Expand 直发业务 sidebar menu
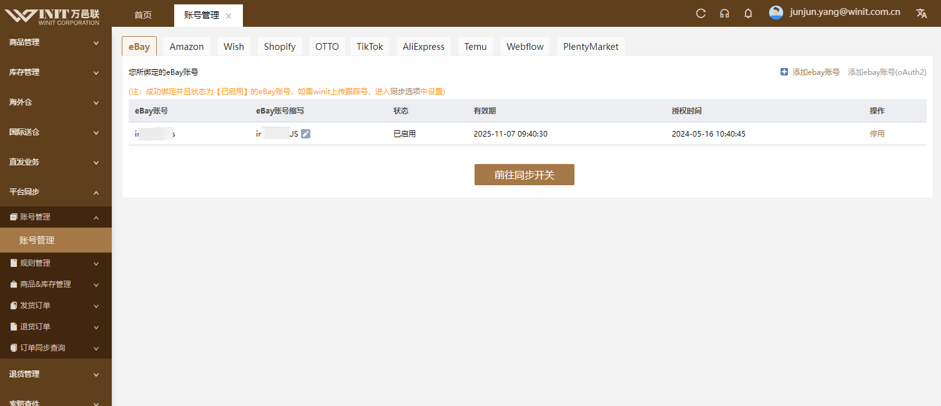This screenshot has width=941, height=406. pyautogui.click(x=56, y=162)
